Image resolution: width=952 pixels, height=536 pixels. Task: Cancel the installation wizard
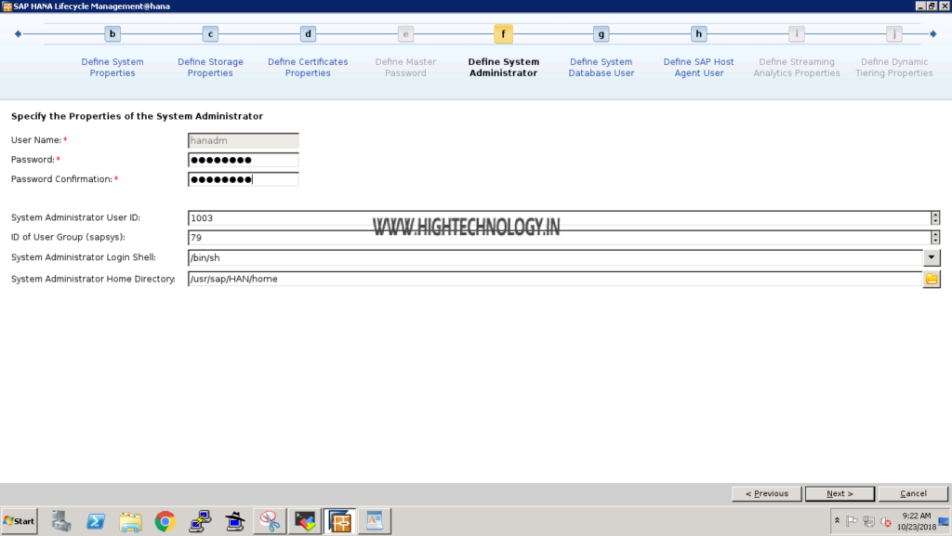[x=913, y=493]
